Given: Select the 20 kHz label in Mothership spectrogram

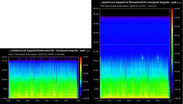Looking at the screenshot, I should click(5, 61).
